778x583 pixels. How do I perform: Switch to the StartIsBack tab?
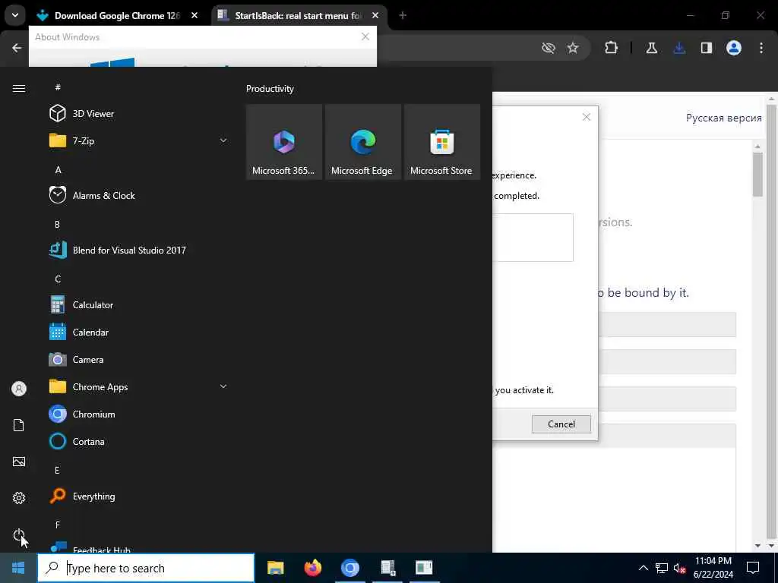[x=298, y=15]
